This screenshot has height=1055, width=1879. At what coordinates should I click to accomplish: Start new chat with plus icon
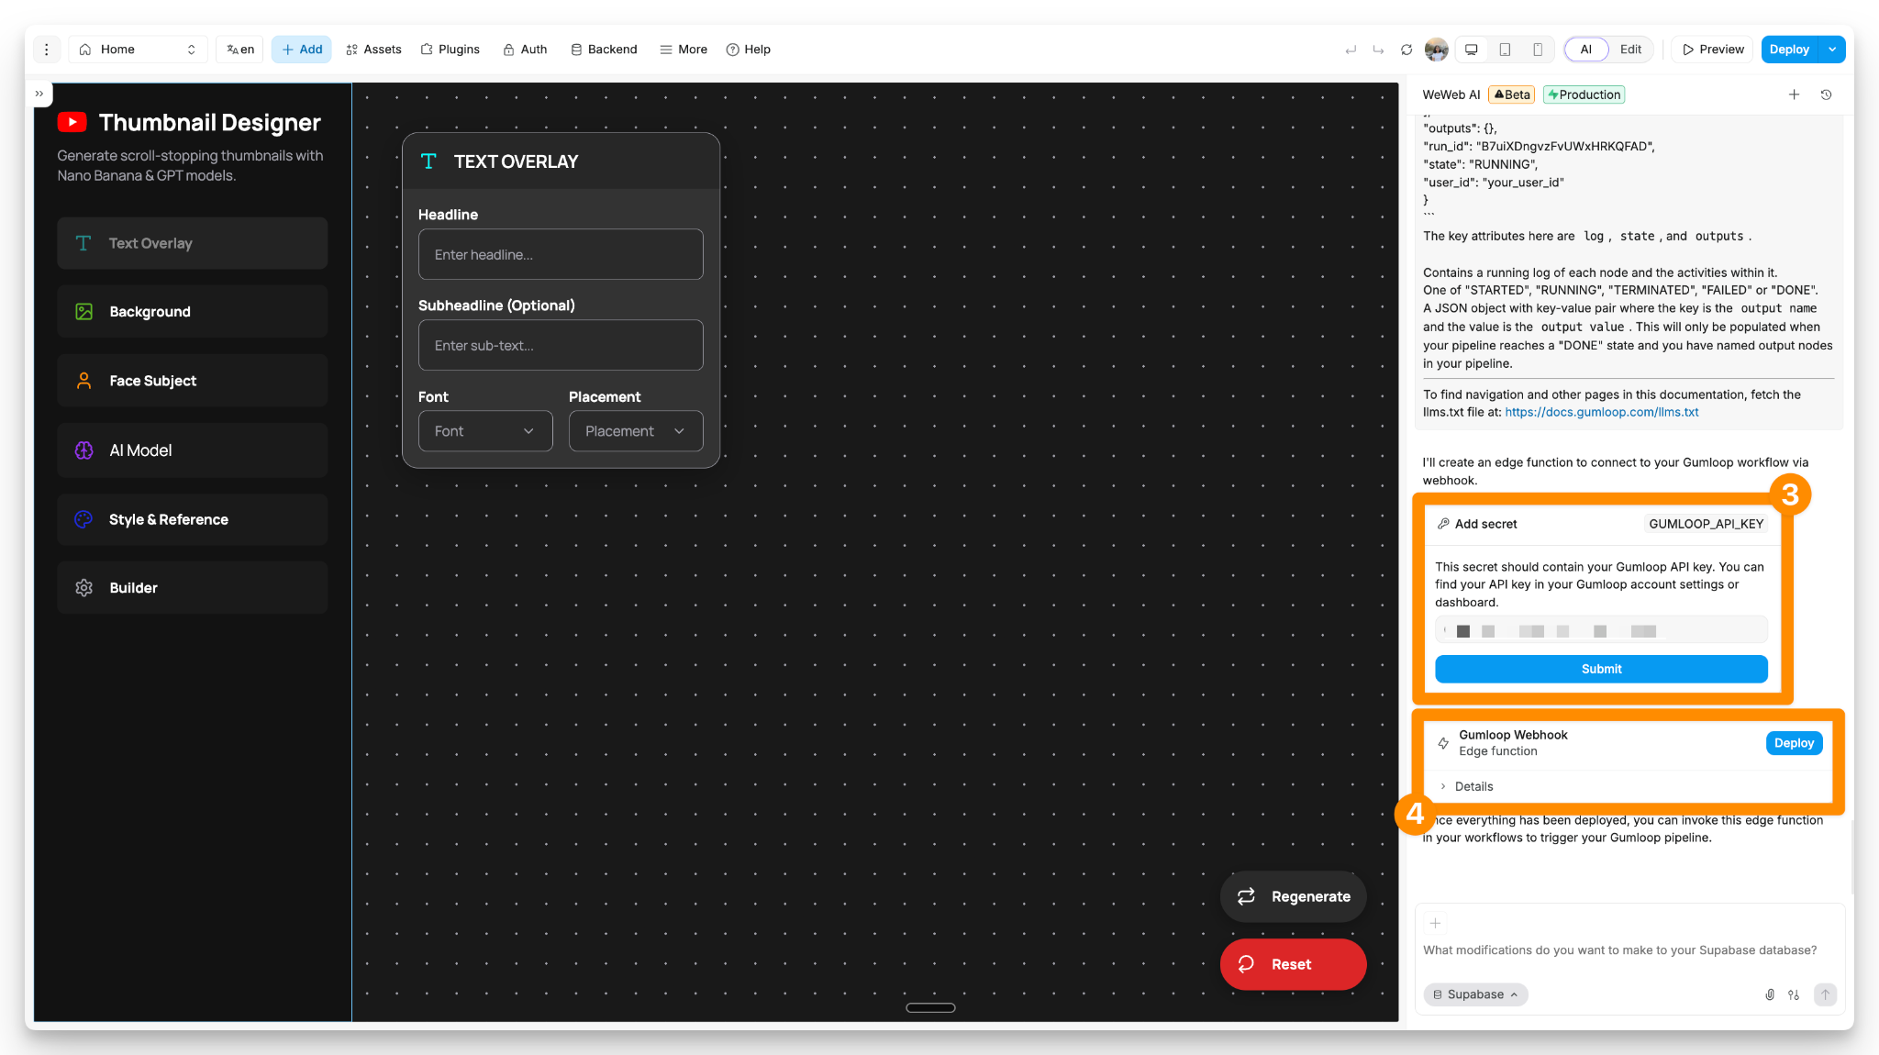pos(1794,94)
